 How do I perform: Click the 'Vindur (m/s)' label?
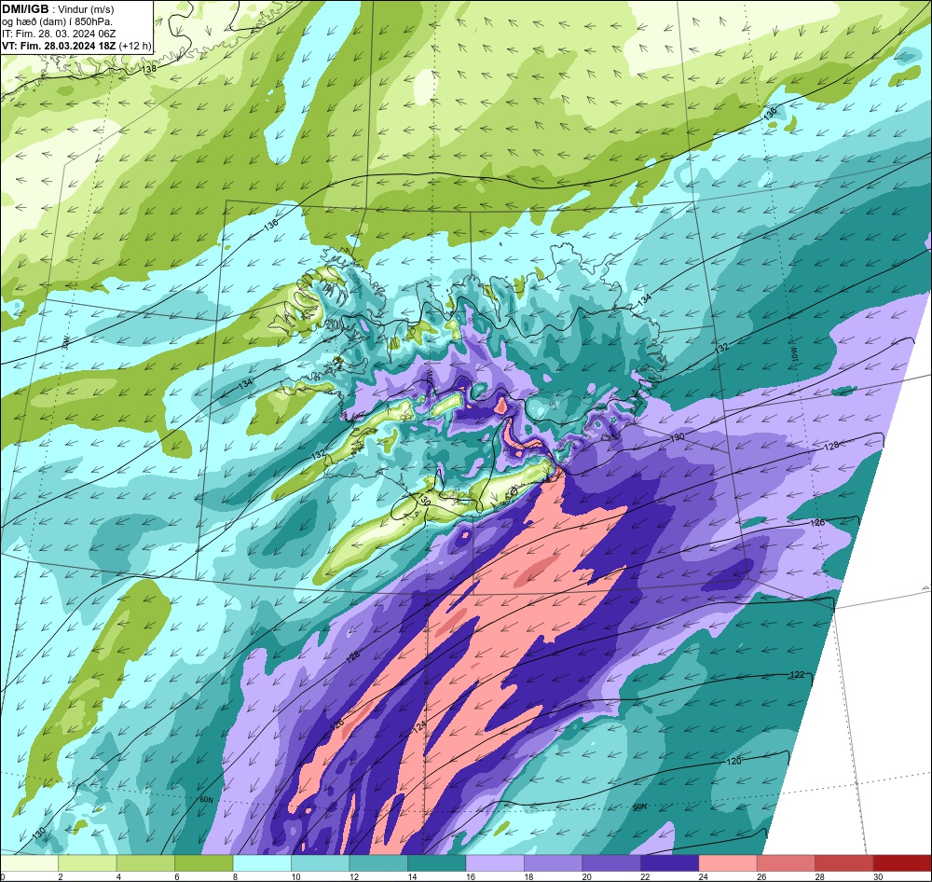click(86, 9)
